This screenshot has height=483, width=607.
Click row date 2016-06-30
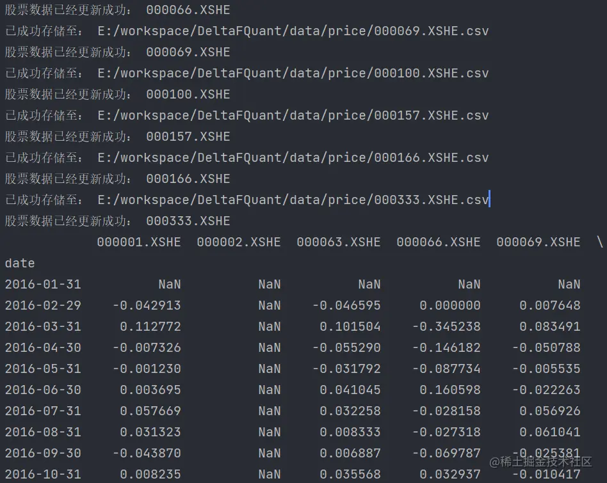coord(43,390)
